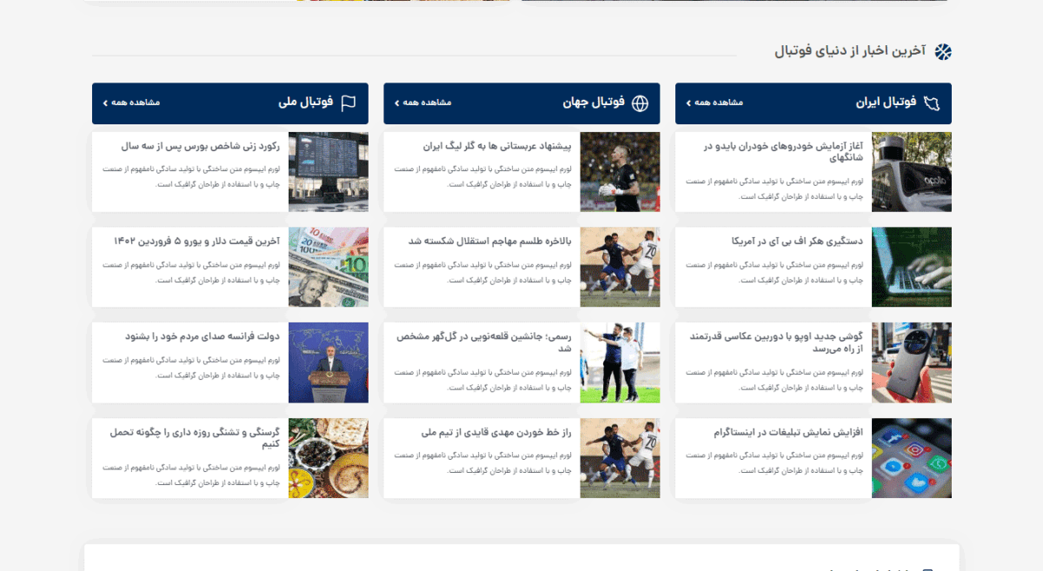
Task: Click the stock exchange board thumbnail
Action: click(x=328, y=172)
